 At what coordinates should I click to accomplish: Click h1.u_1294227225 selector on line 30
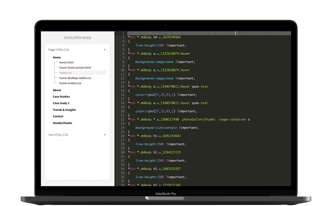[167, 152]
